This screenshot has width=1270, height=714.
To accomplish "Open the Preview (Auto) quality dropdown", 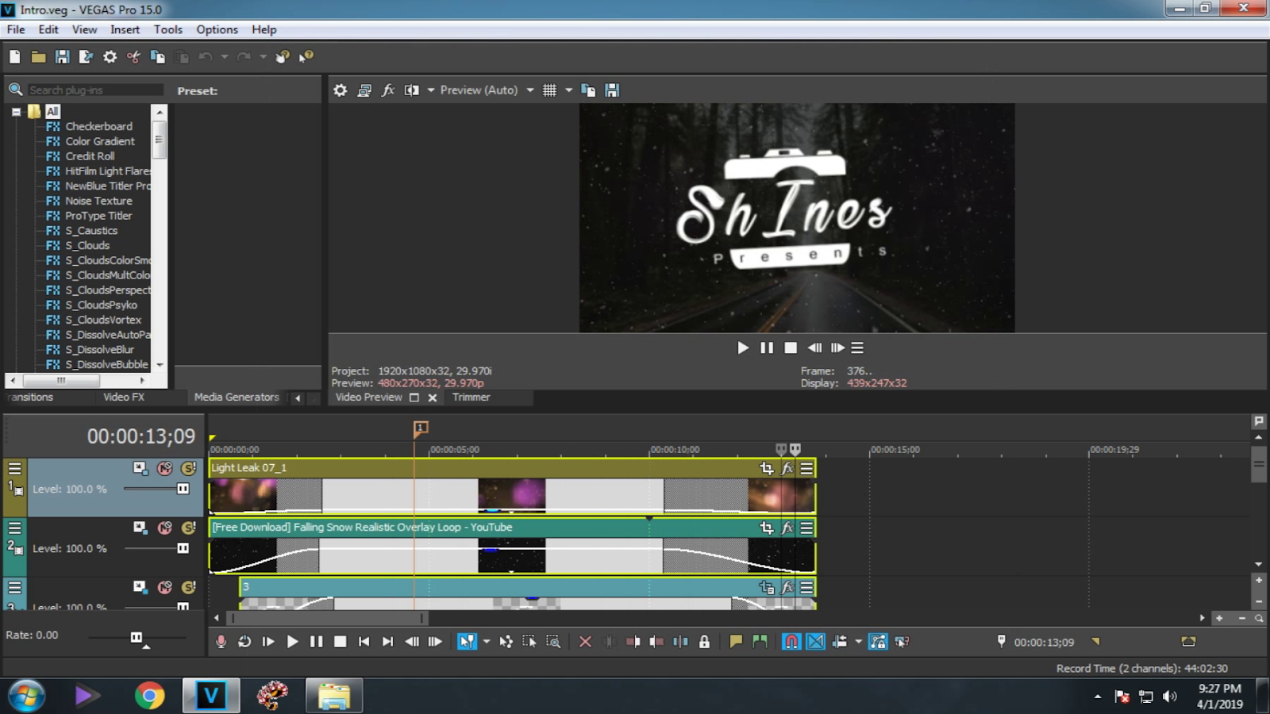I will point(530,90).
